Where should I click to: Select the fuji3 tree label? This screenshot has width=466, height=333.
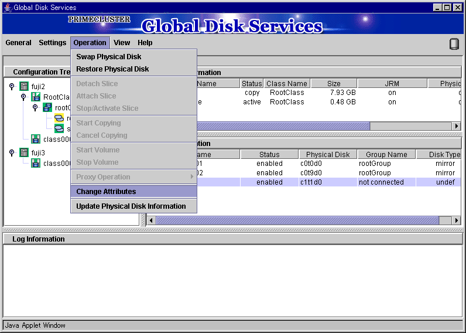tap(38, 153)
